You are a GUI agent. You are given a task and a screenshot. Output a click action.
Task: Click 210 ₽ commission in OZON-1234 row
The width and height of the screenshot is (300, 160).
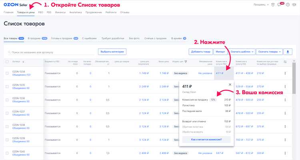pyautogui.click(x=260, y=73)
